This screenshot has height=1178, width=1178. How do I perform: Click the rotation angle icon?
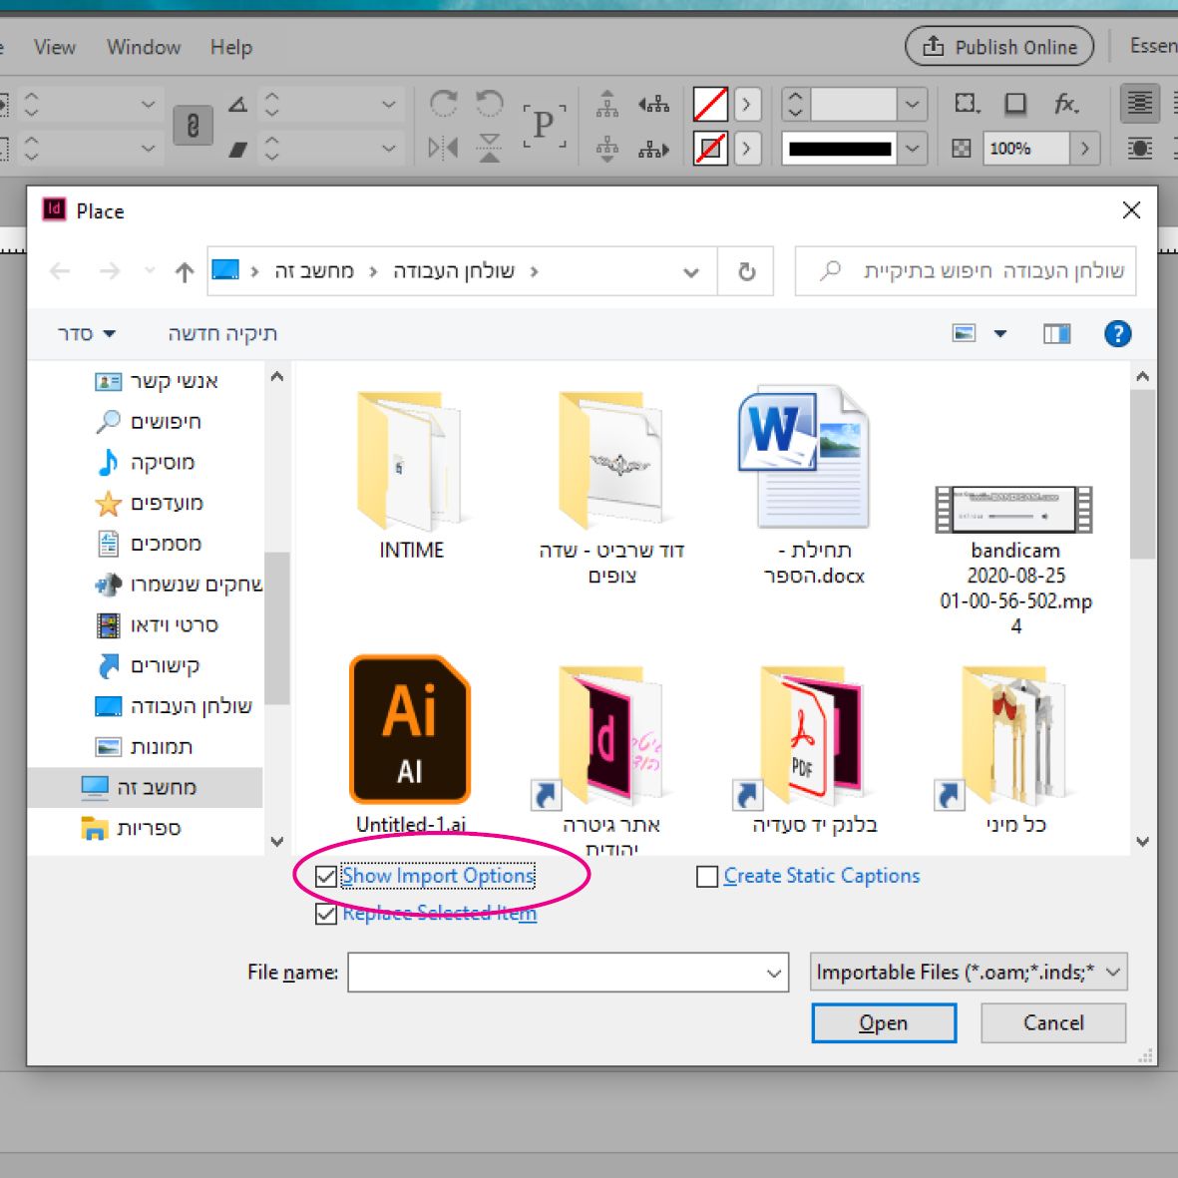[238, 104]
